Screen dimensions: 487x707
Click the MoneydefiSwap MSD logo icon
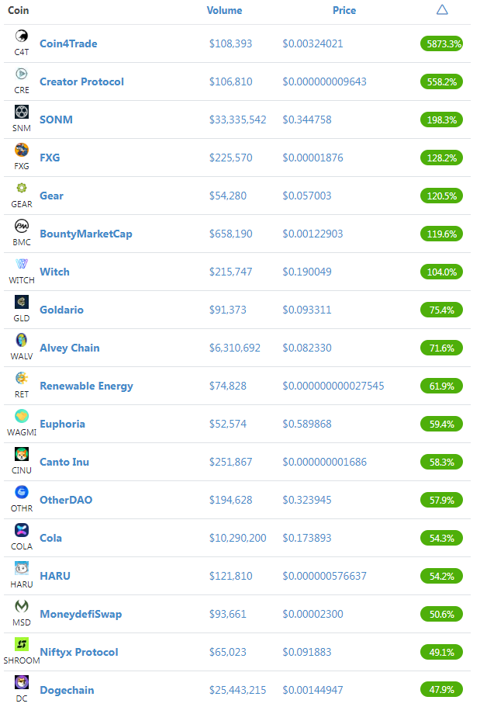[x=22, y=606]
